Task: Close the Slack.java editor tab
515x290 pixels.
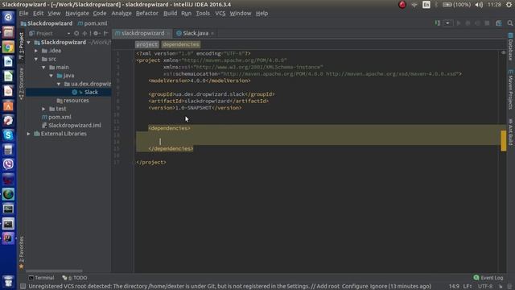Action: (x=212, y=34)
